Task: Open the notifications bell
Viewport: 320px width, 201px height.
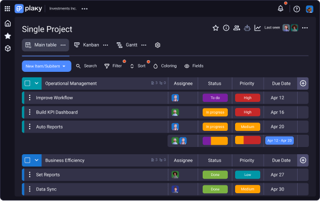Action: click(x=280, y=8)
